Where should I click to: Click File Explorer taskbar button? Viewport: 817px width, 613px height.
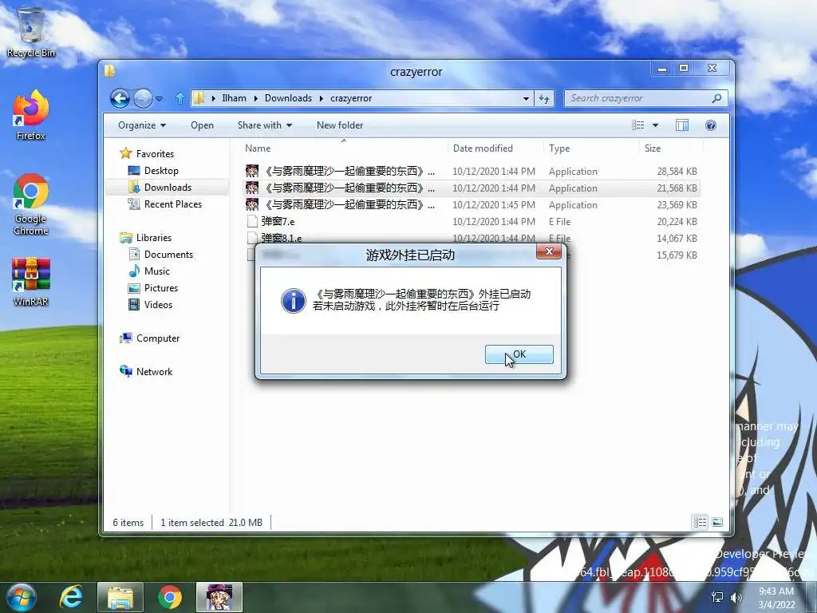pos(120,597)
